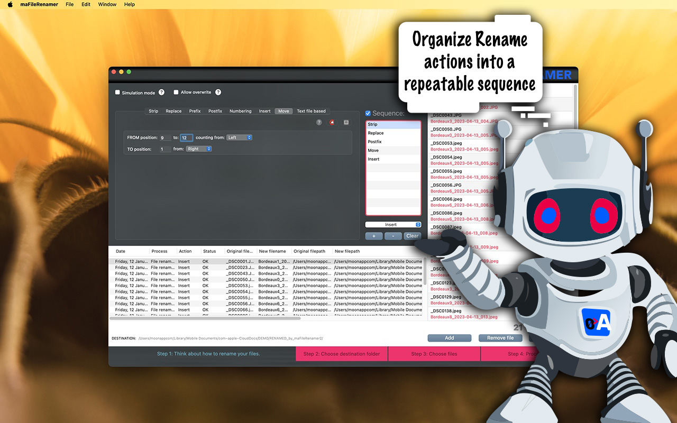The image size is (677, 423).
Task: Click the Add button
Action: click(x=450, y=338)
